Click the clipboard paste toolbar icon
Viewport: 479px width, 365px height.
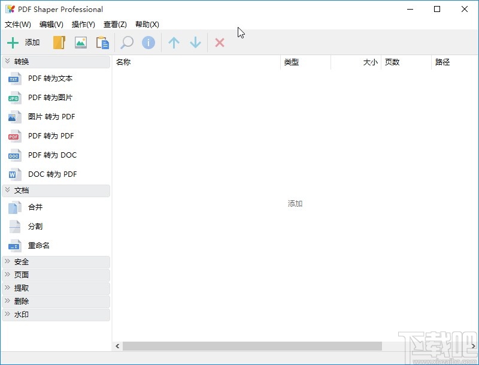click(x=102, y=43)
